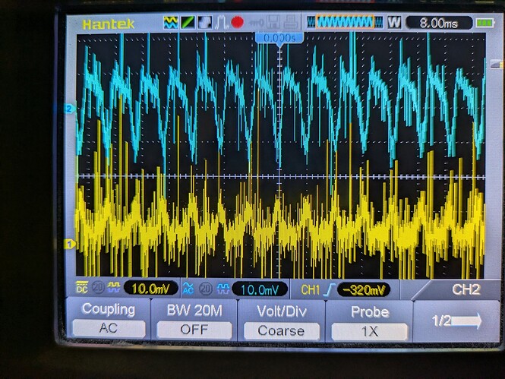Switch the Volt/Div Coarse setting
Viewport: 505px width, 379px height.
[281, 330]
